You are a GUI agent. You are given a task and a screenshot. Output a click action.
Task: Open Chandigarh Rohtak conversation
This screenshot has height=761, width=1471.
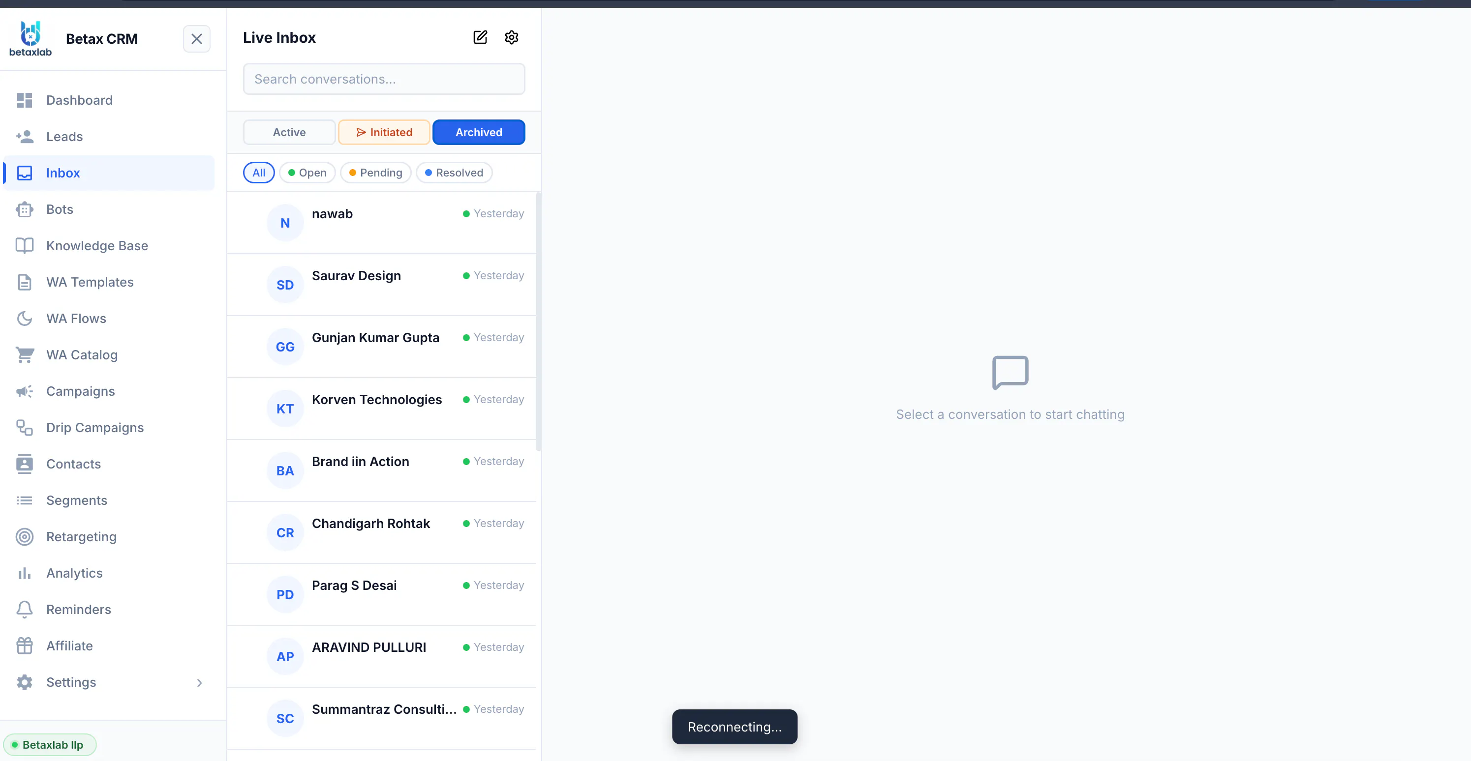coord(381,533)
